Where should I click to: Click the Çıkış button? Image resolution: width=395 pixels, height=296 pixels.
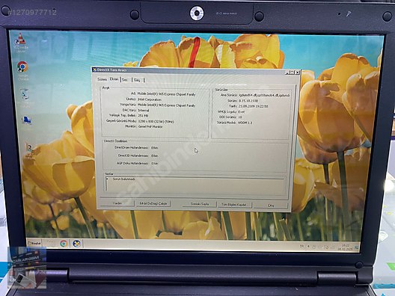click(x=271, y=206)
